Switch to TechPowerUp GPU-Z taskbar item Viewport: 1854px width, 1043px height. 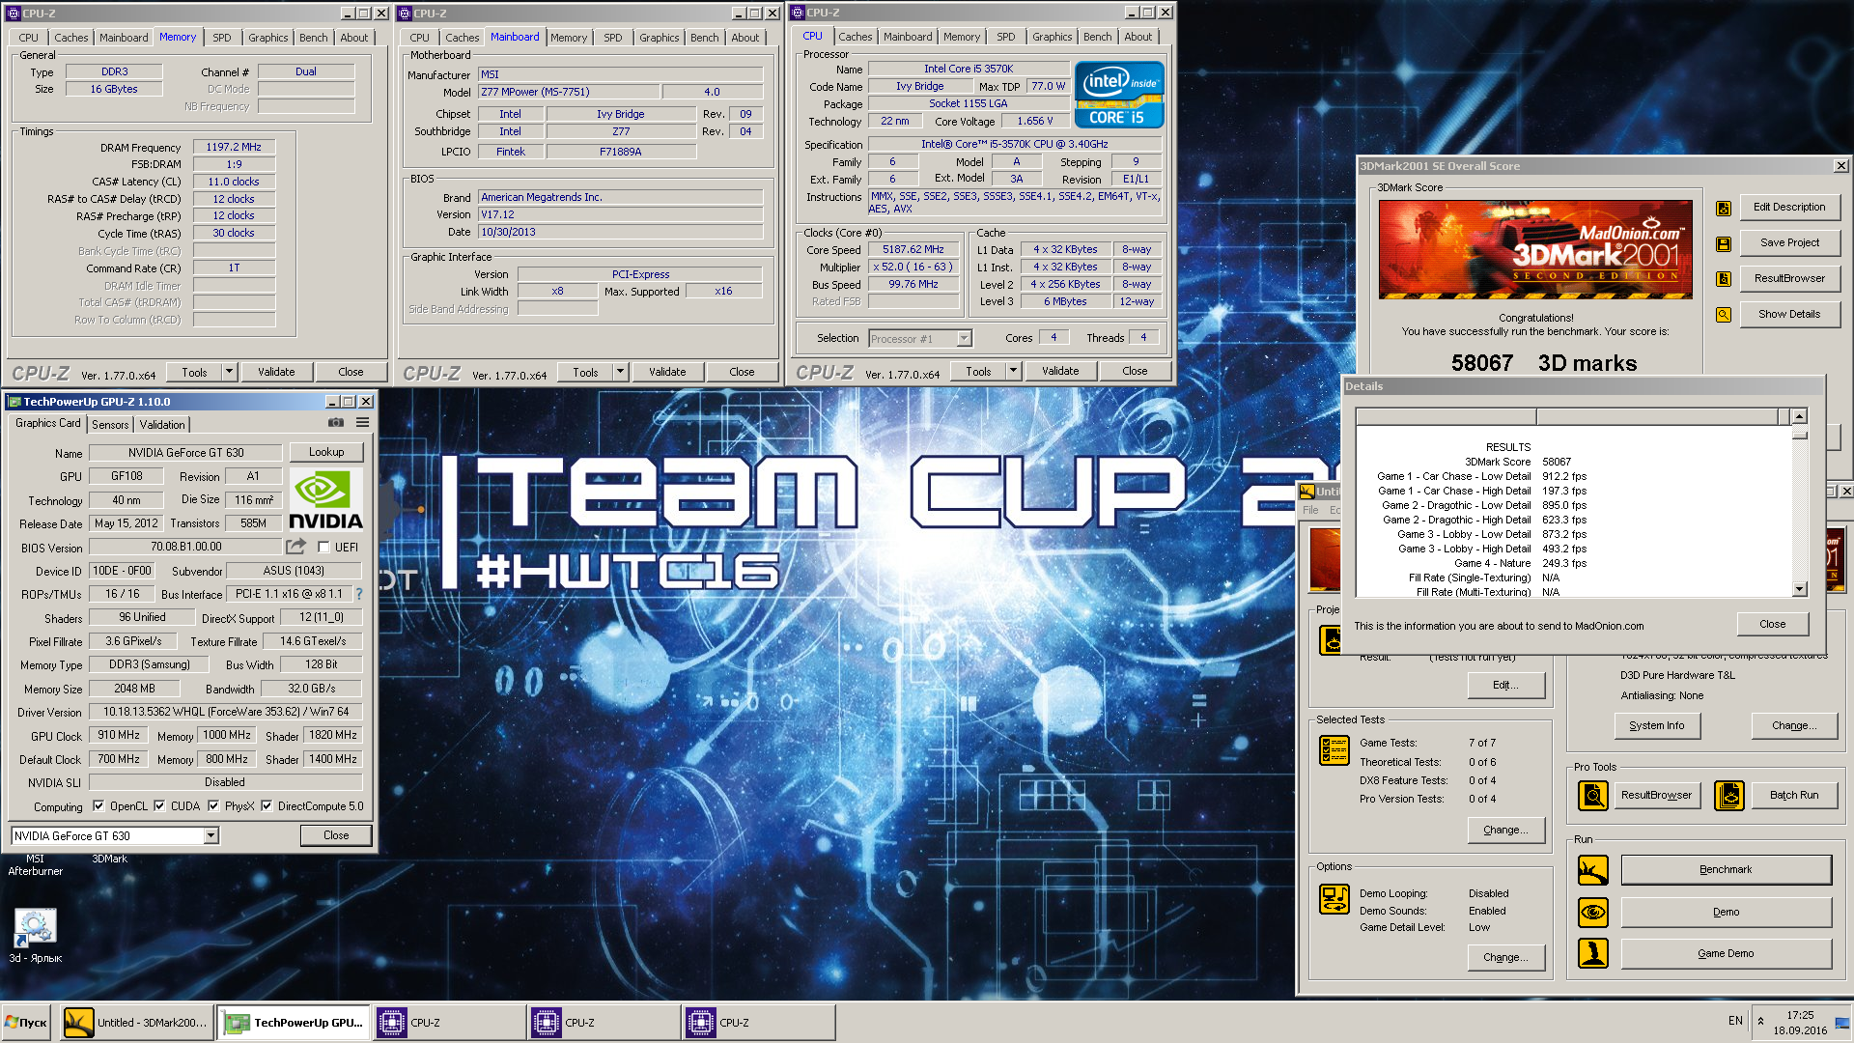(293, 1023)
